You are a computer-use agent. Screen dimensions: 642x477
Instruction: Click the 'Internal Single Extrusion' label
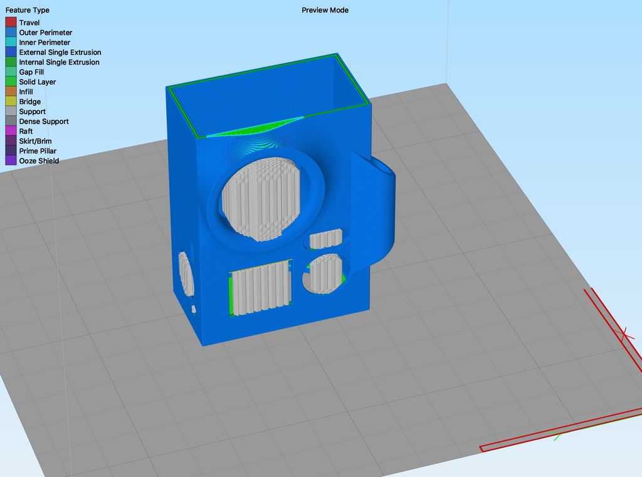(60, 62)
